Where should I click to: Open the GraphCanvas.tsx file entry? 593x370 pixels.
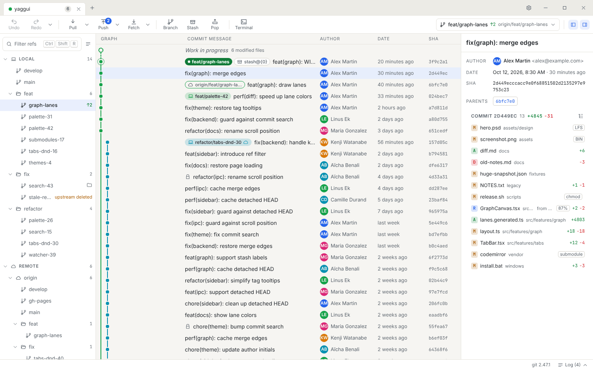tap(528, 208)
